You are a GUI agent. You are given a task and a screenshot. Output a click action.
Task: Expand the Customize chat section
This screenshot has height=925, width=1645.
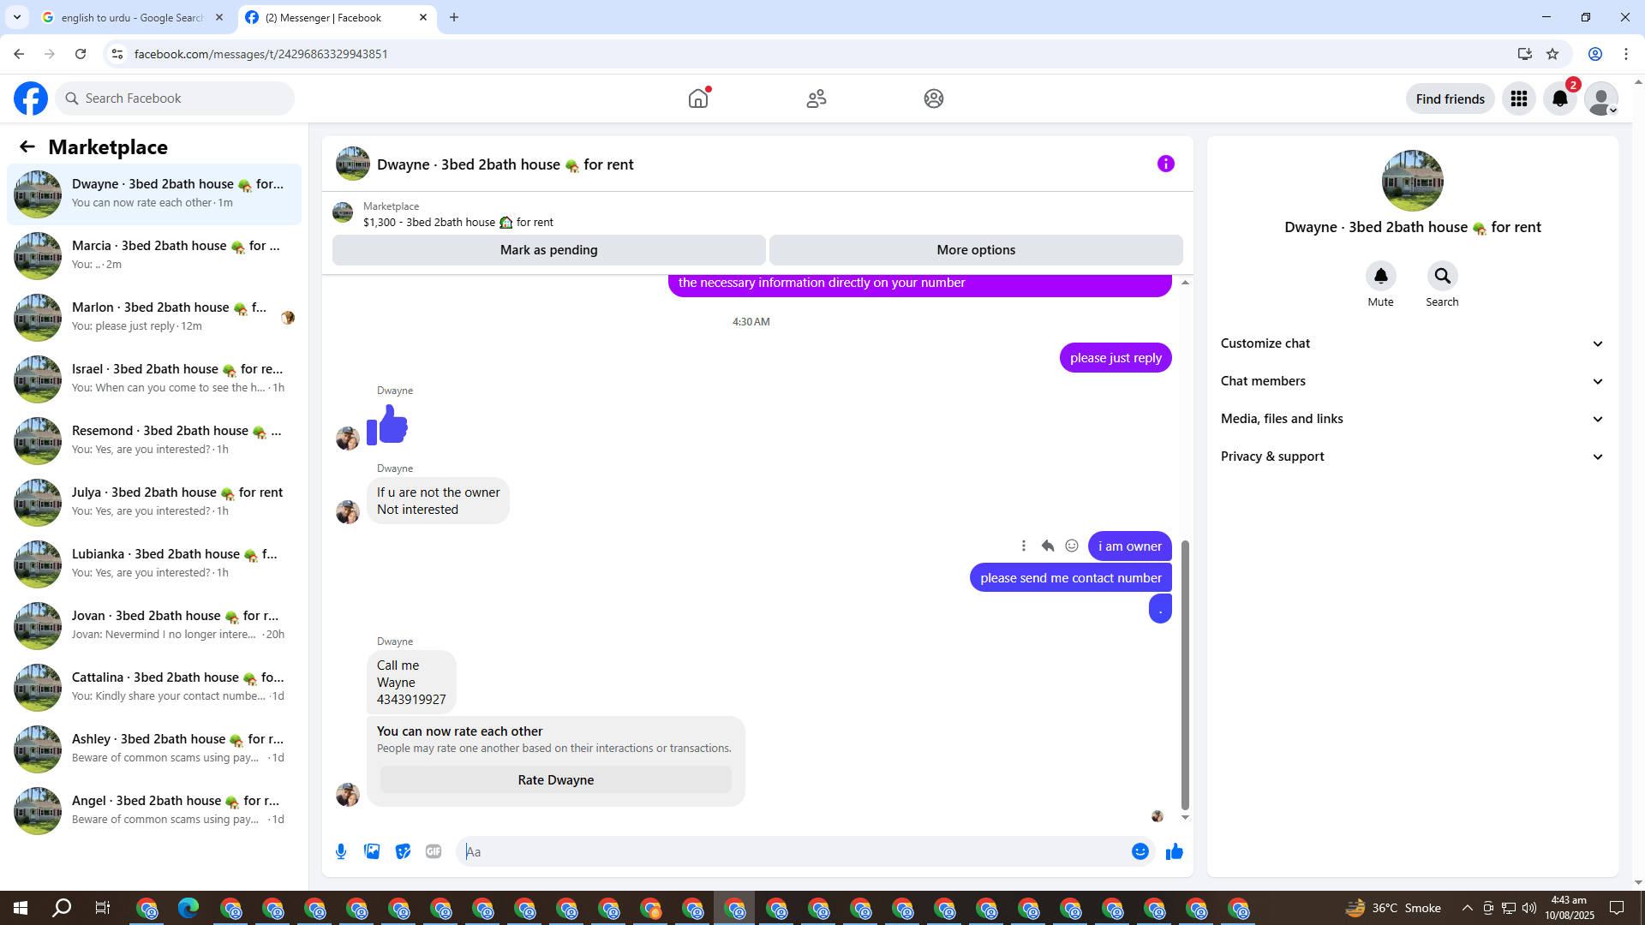pyautogui.click(x=1412, y=343)
